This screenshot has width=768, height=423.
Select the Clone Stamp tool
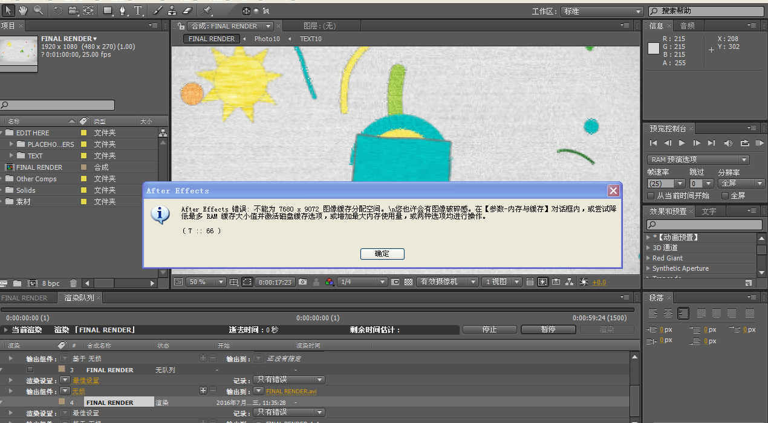click(172, 11)
